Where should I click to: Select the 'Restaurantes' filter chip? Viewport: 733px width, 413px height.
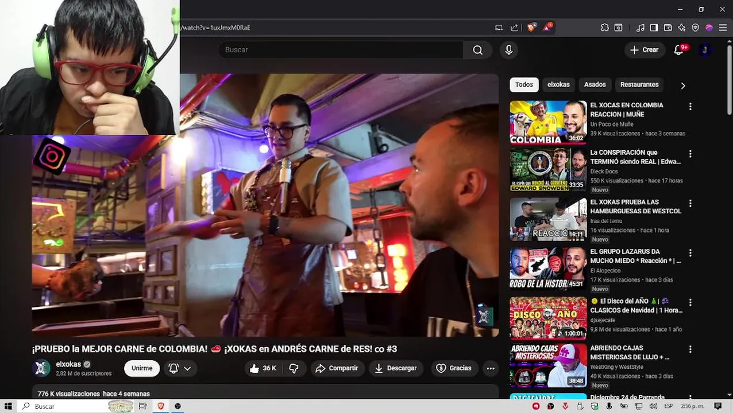tap(639, 85)
